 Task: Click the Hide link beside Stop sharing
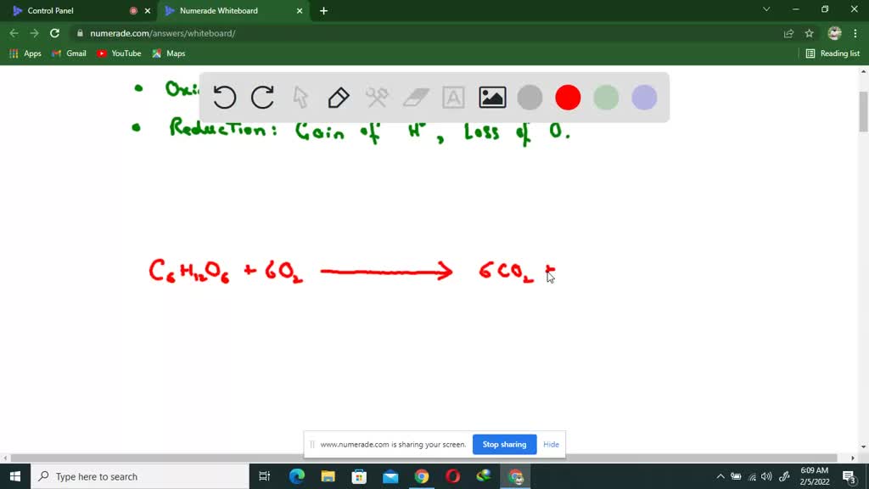click(551, 444)
